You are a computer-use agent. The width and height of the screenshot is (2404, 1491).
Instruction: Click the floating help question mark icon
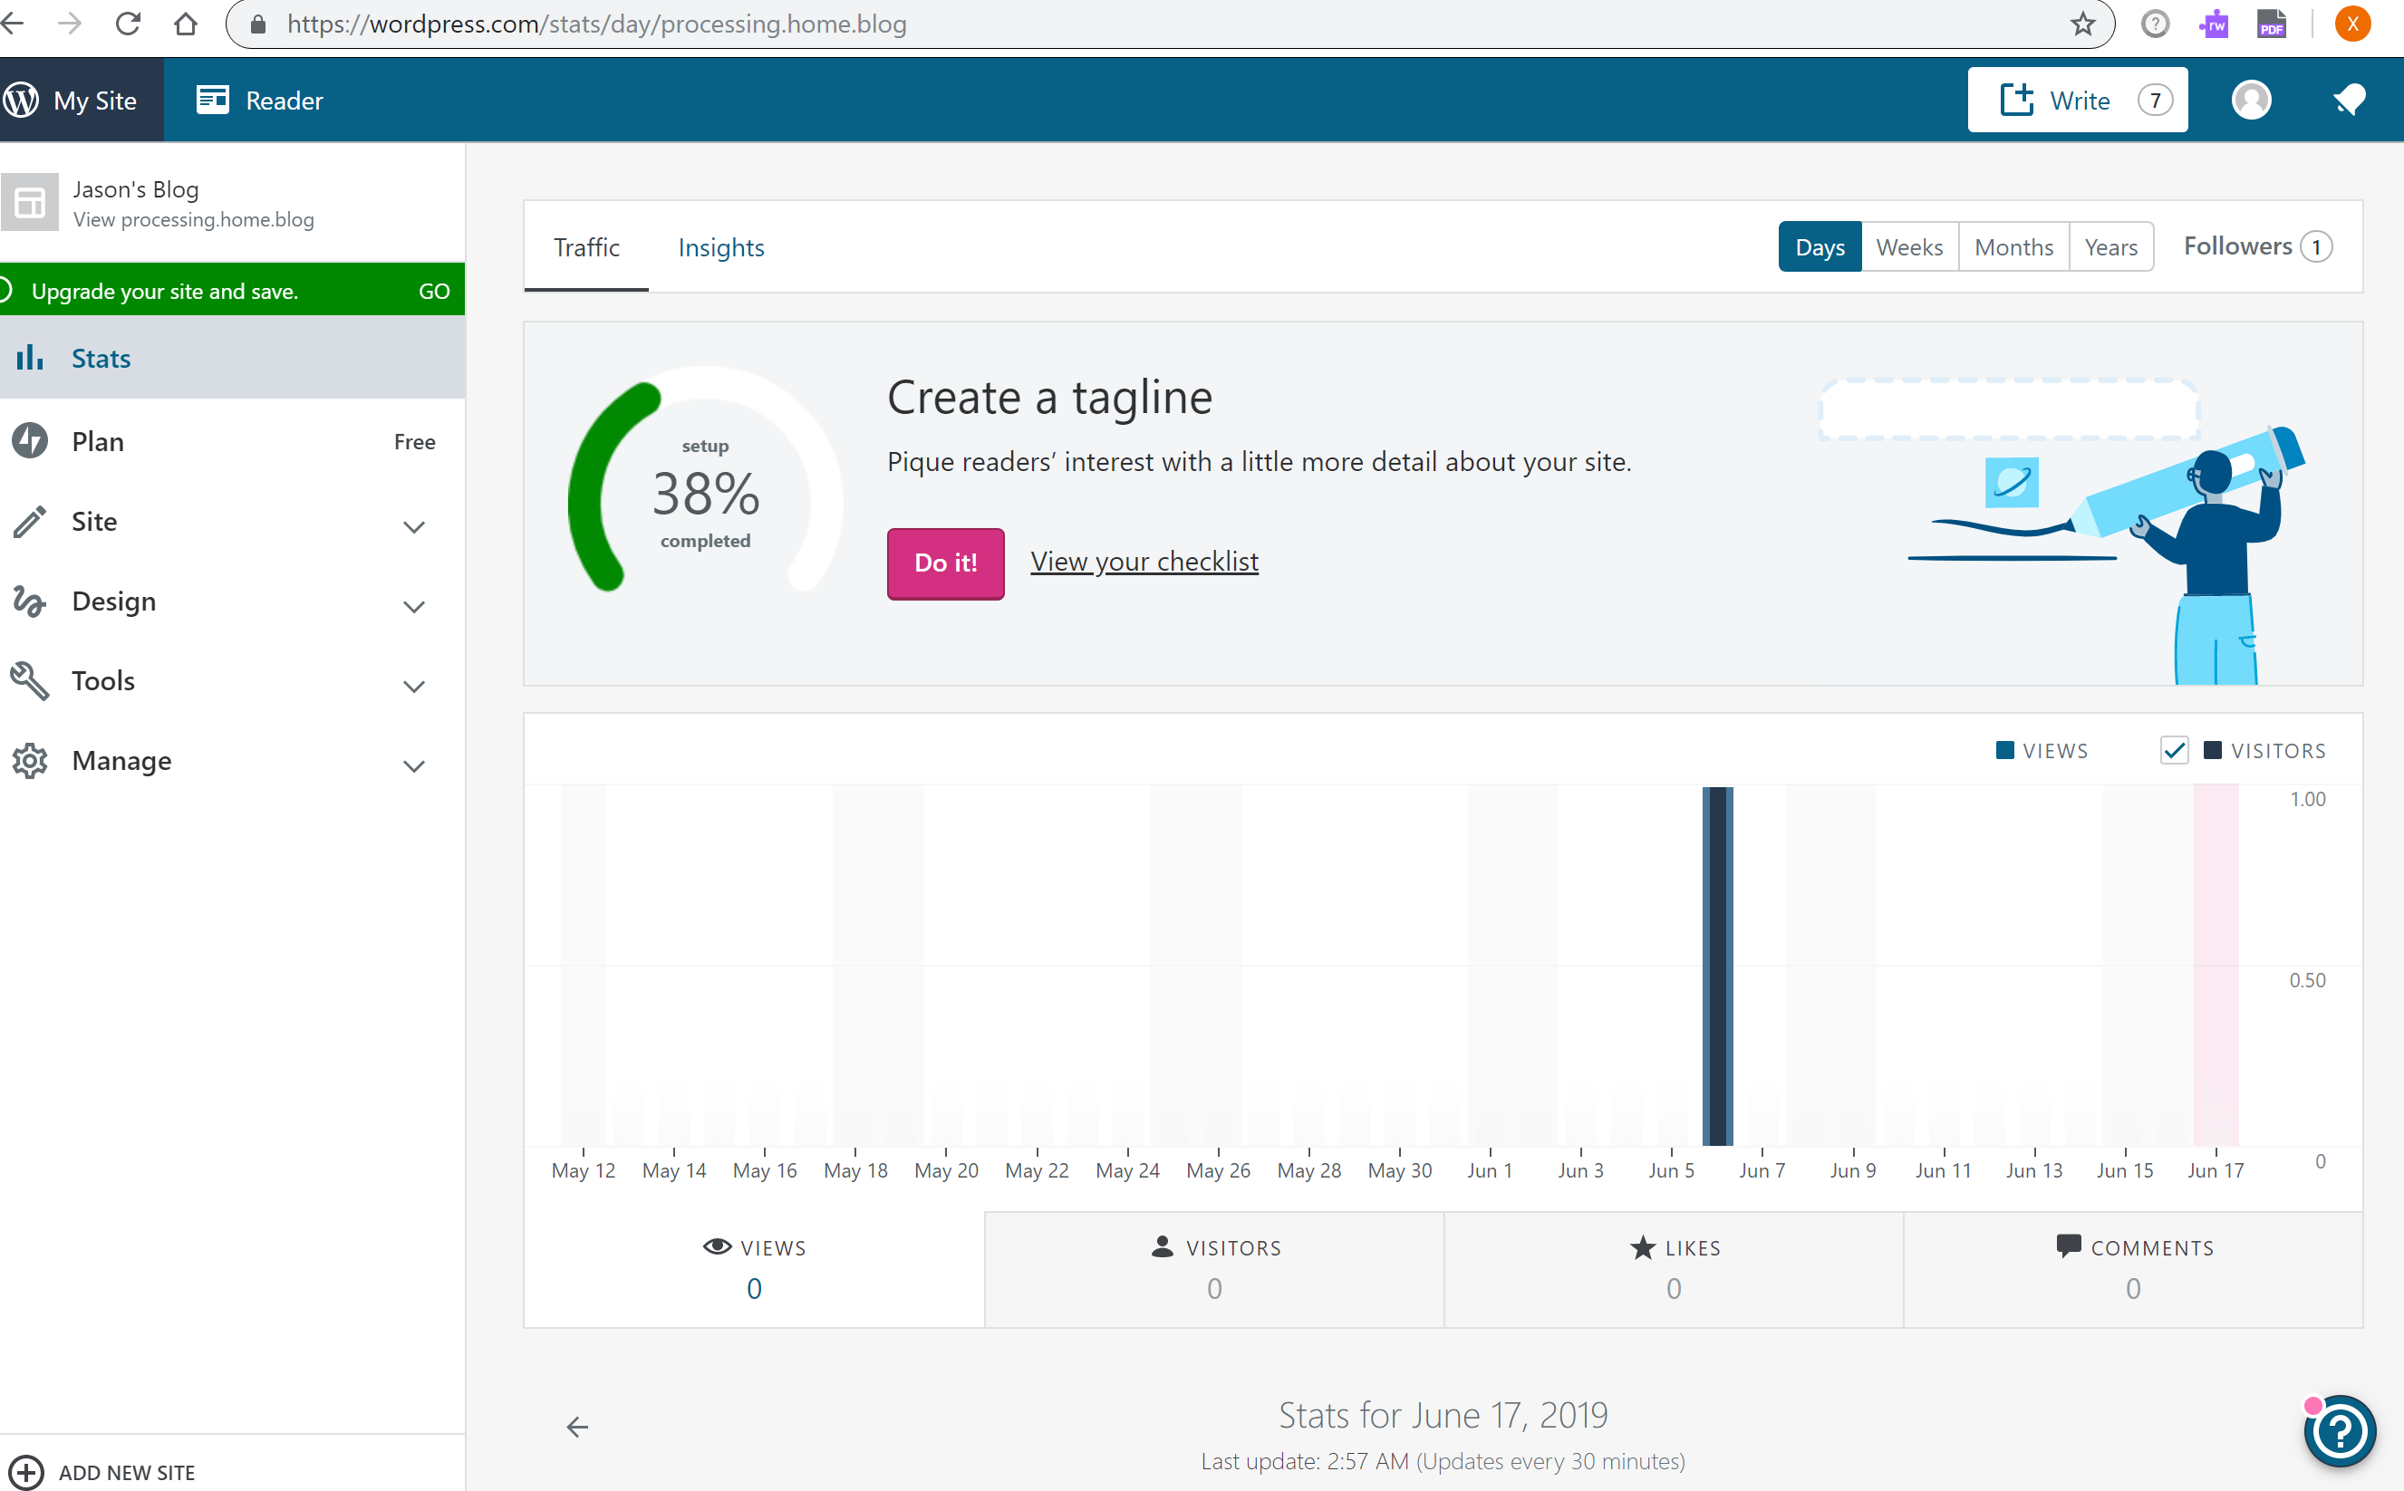point(2340,1431)
